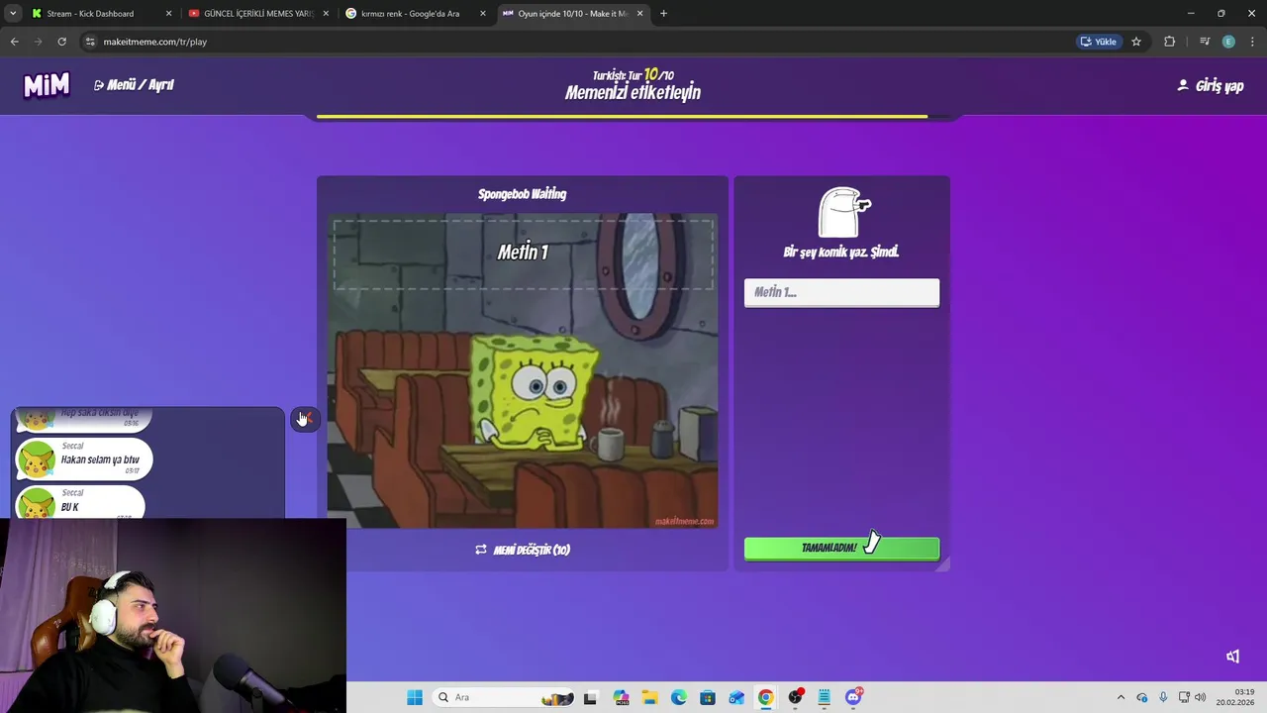Open File Explorer from taskbar
This screenshot has height=713, width=1267.
[x=649, y=697]
